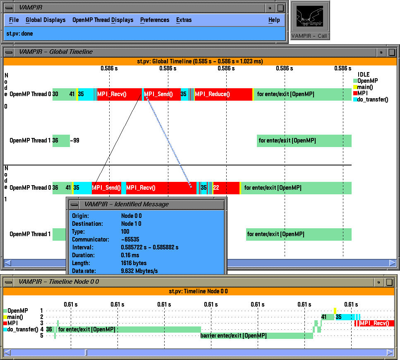The width and height of the screenshot is (400, 360).
Task: Open window menu of Timeline Node 0 0
Action: coord(9,282)
